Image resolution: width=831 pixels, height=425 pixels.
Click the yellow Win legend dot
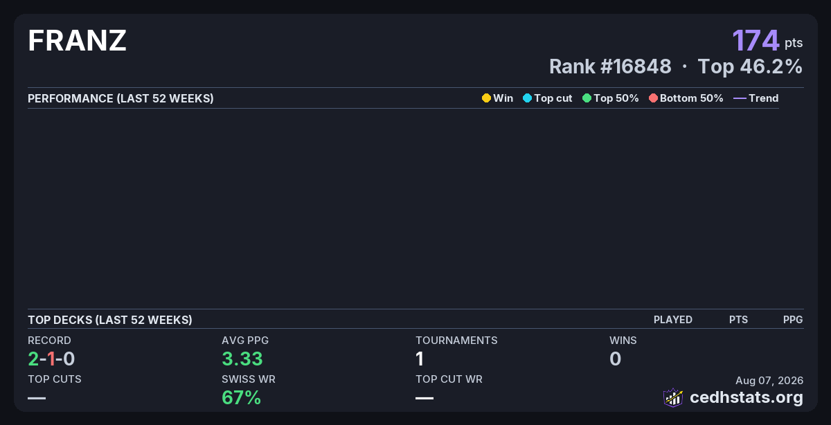(x=486, y=98)
